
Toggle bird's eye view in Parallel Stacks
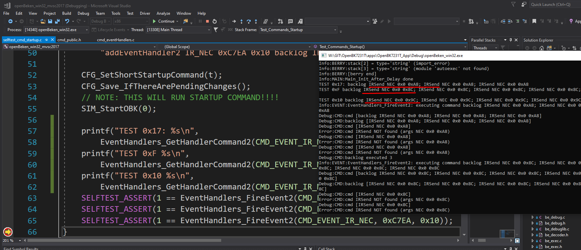(x=517, y=241)
